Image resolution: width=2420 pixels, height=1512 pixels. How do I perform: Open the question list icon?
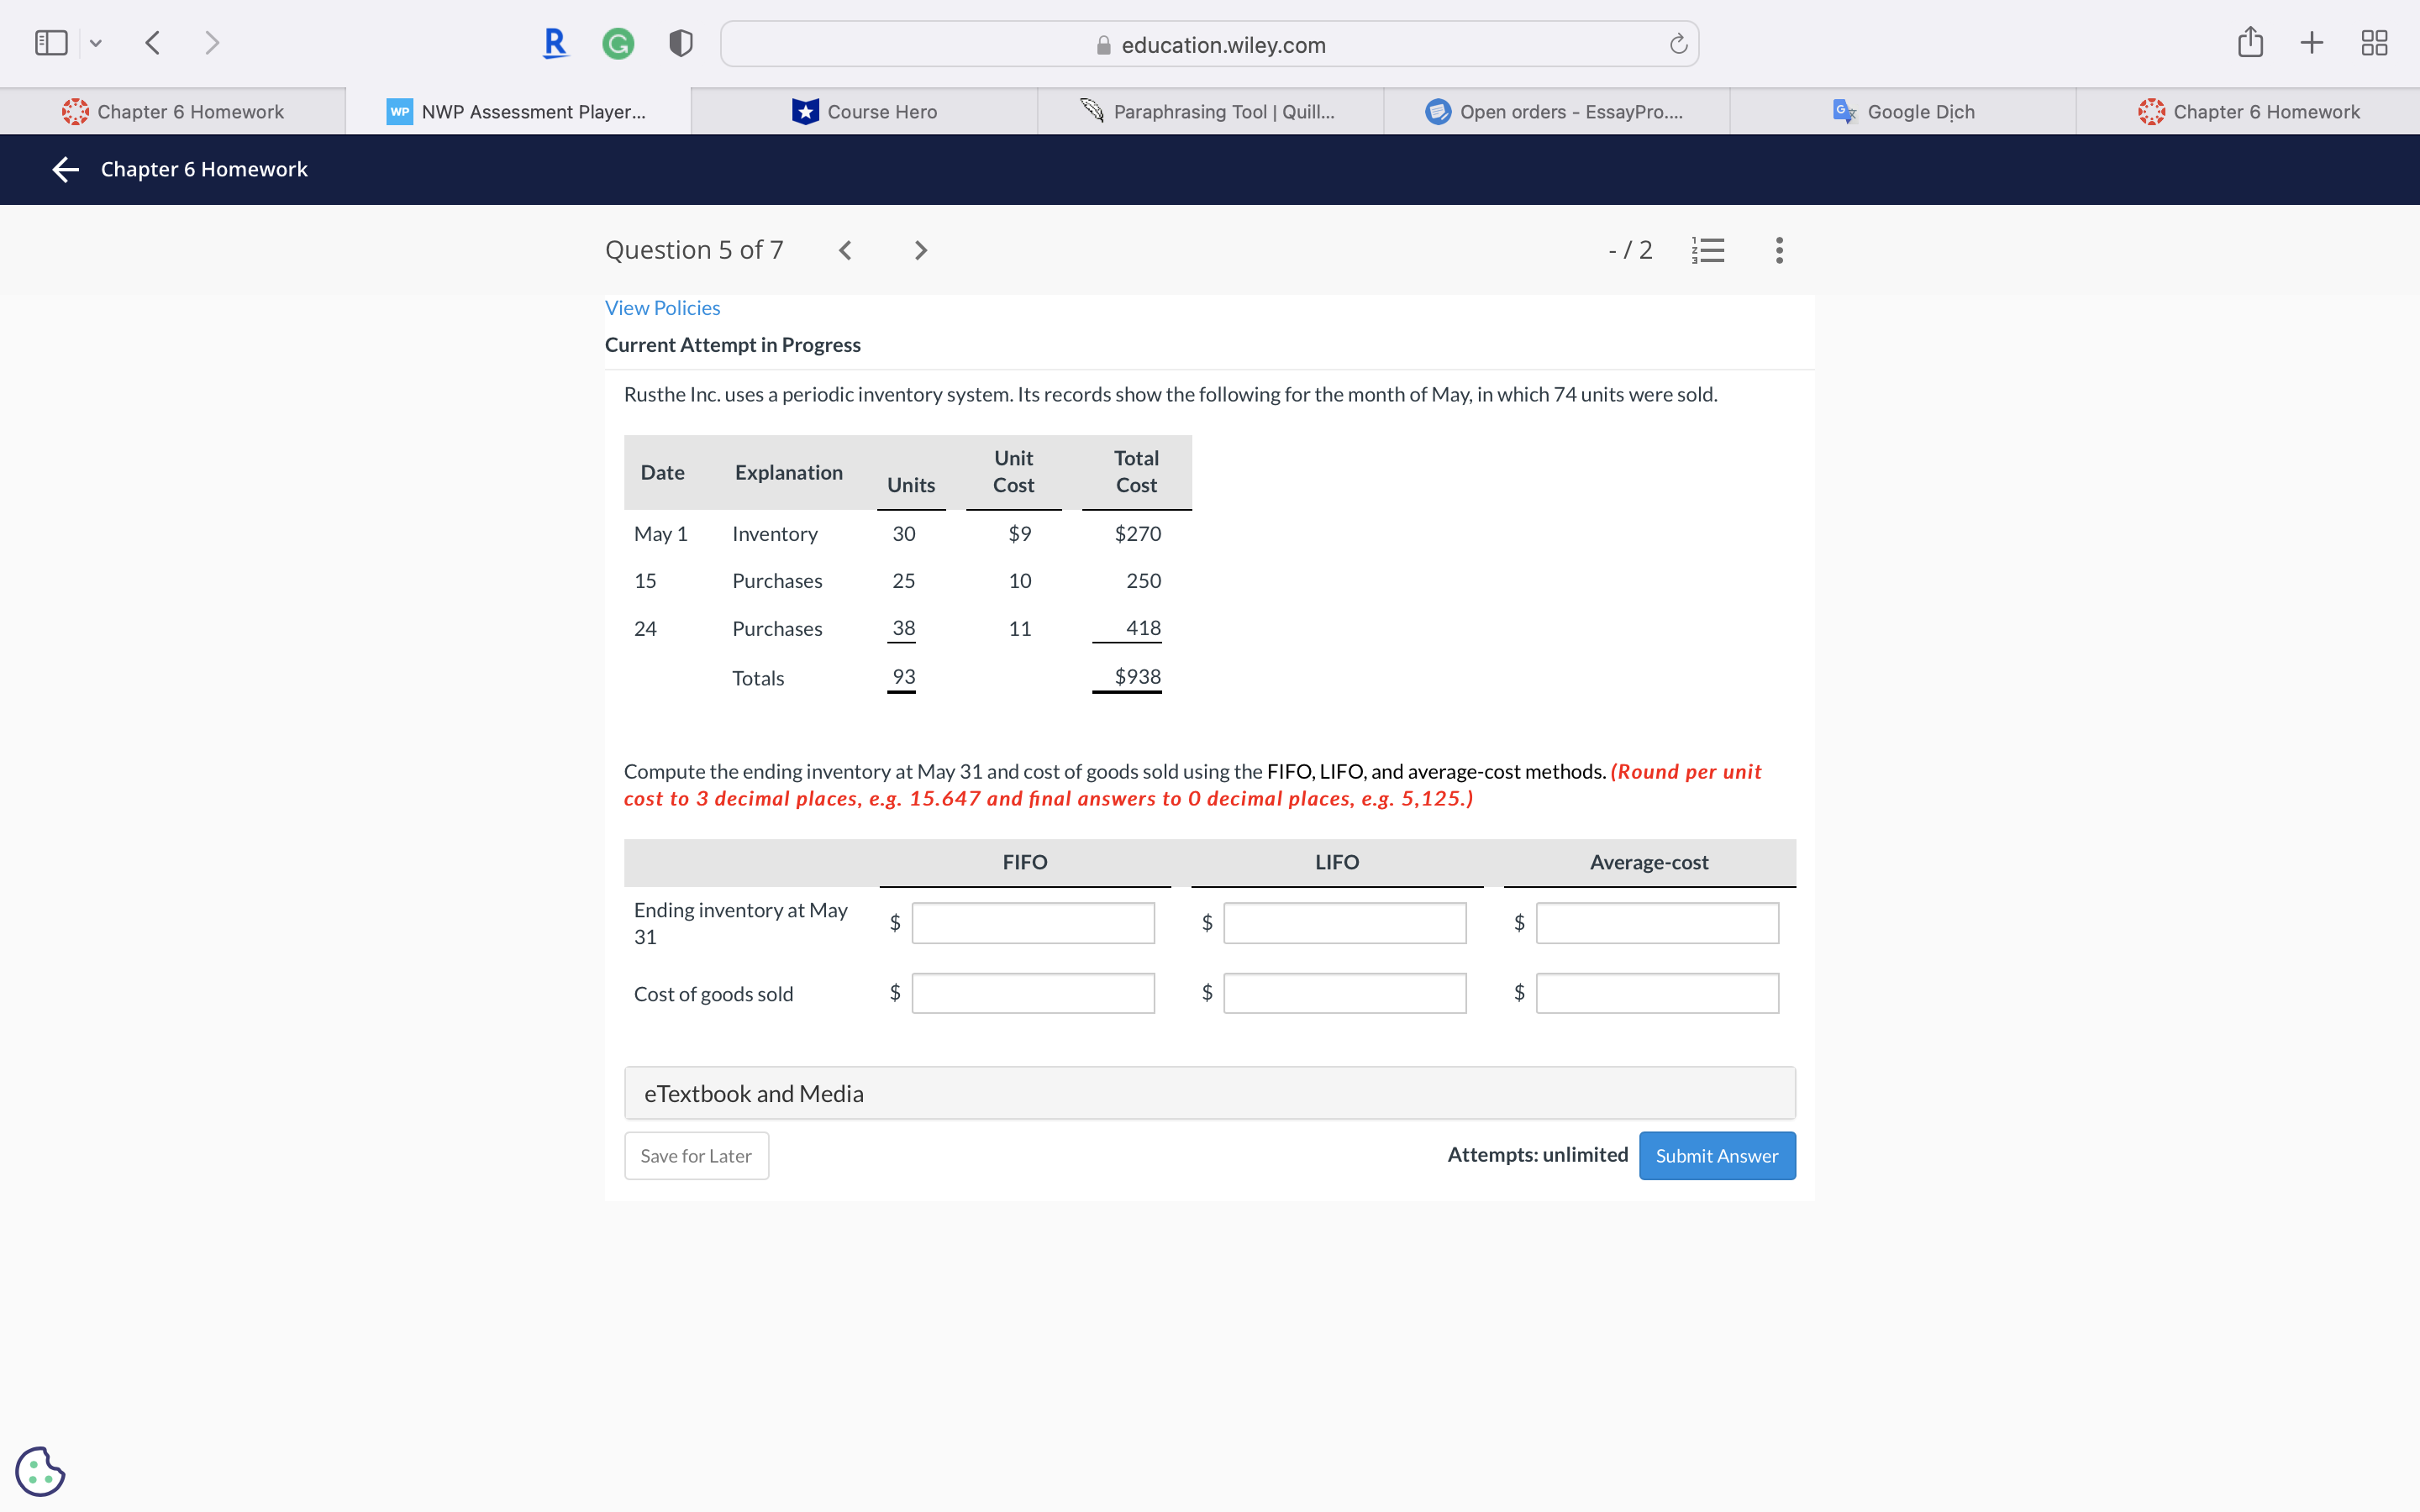(1708, 250)
